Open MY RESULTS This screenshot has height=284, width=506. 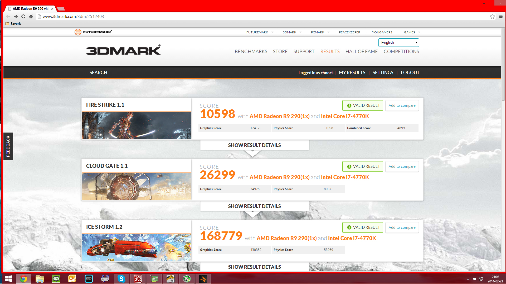point(352,73)
